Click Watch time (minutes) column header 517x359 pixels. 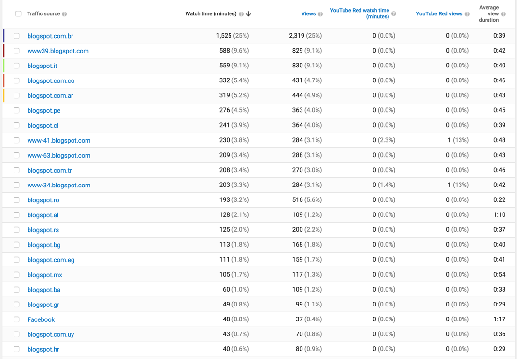coord(211,14)
